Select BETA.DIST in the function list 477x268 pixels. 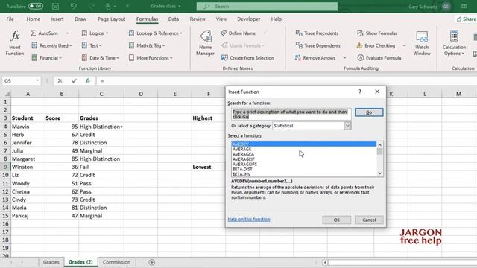pos(303,169)
